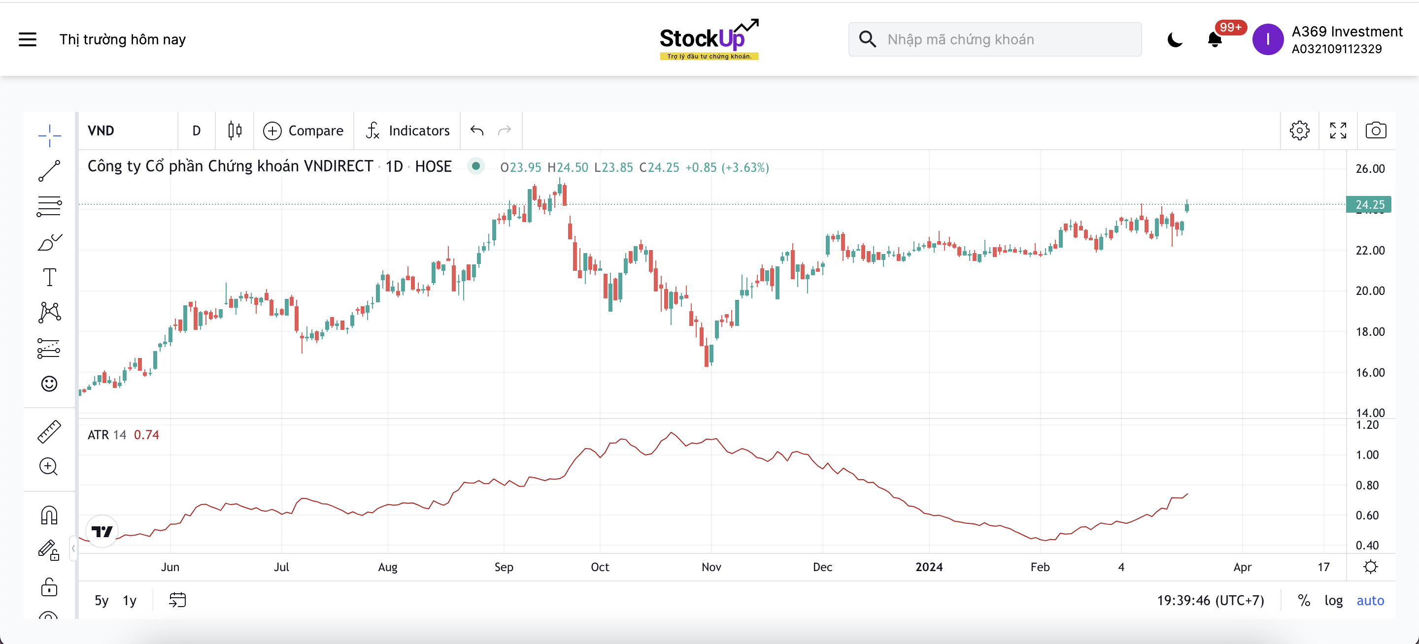Select the ruler measure tool

coord(50,431)
